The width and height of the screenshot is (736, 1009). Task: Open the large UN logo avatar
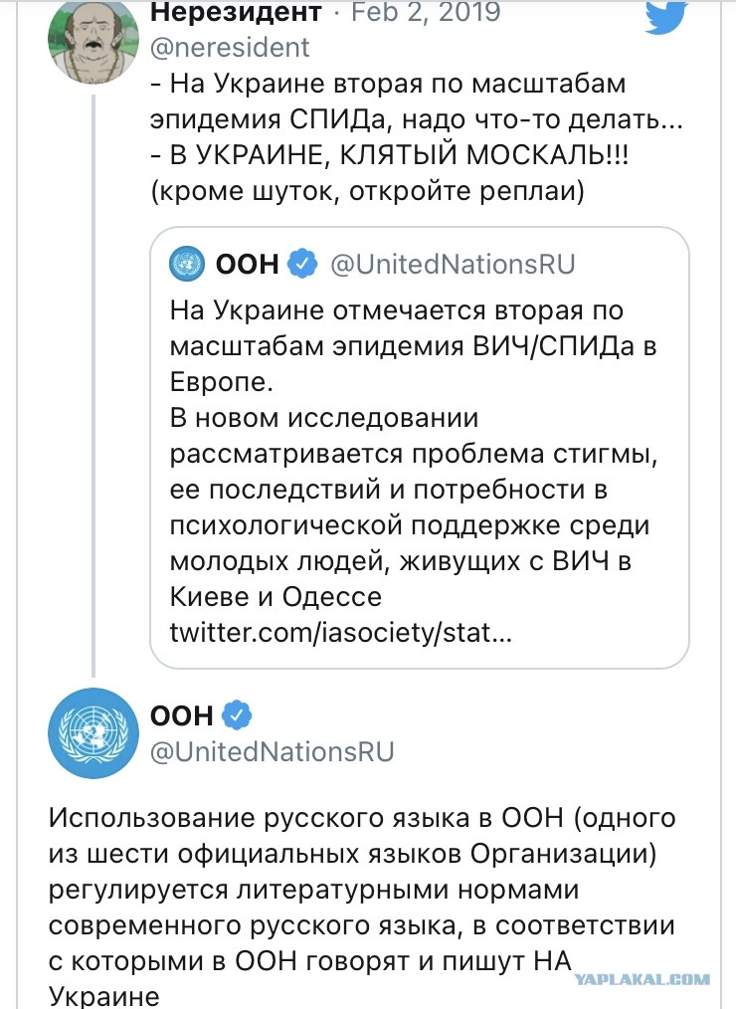pos(93,733)
